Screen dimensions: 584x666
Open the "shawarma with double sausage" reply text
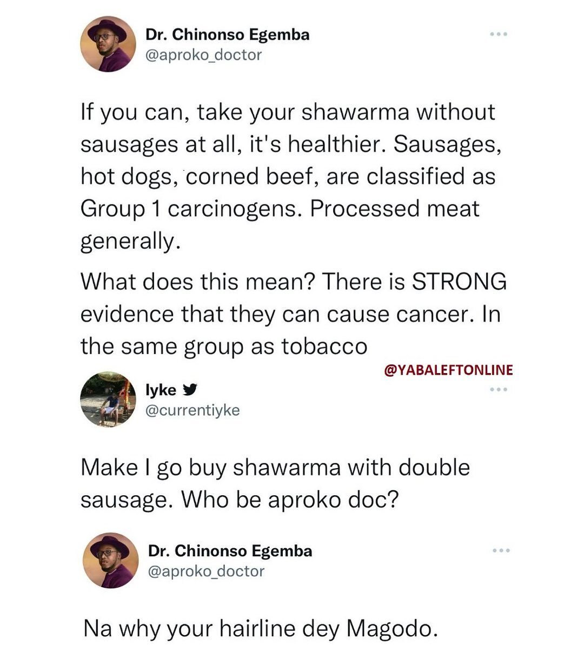point(275,483)
